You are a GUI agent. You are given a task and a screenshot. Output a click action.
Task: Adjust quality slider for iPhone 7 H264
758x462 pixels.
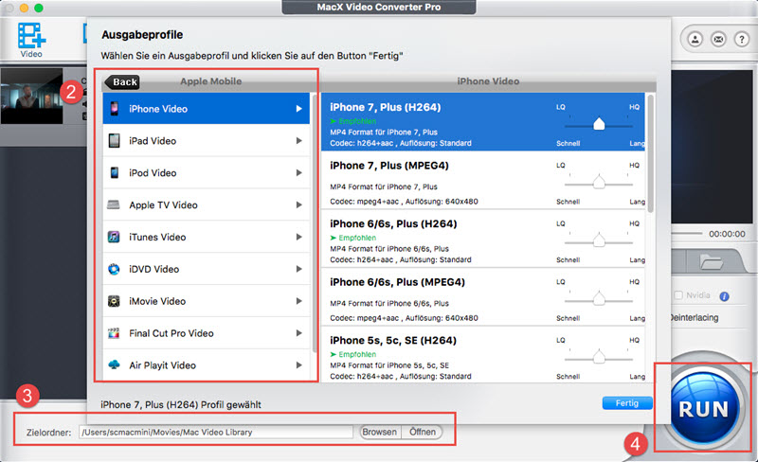point(599,124)
